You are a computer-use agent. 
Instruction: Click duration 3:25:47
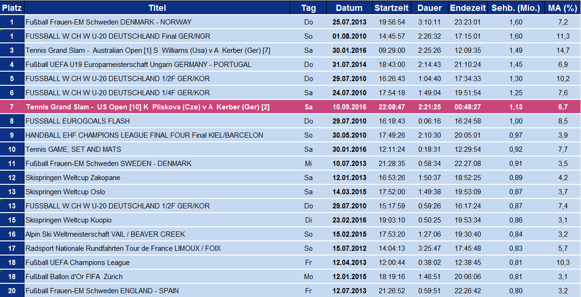(430, 248)
